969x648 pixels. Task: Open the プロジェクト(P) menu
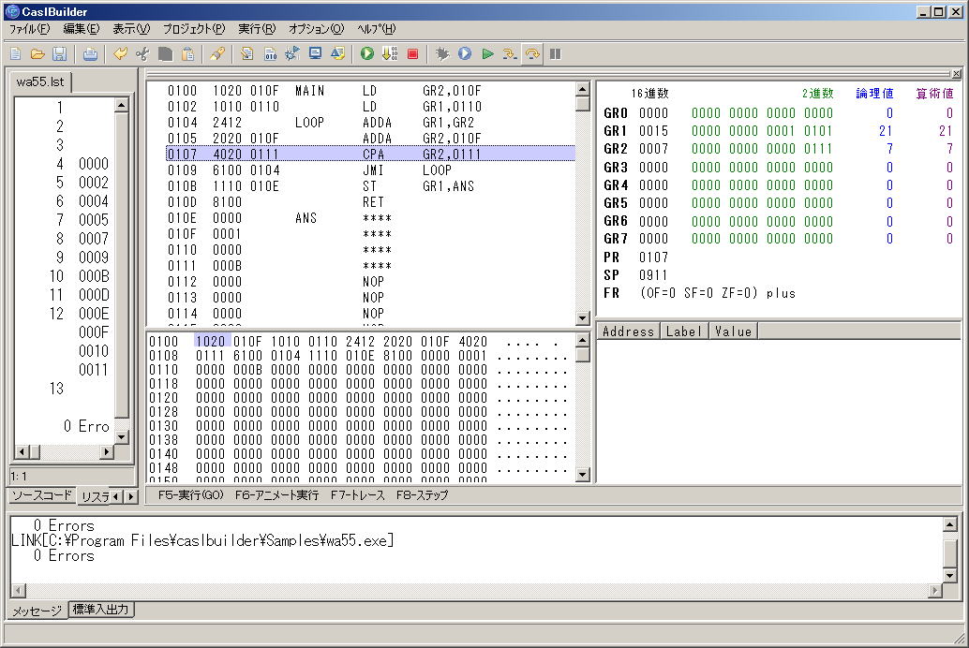pyautogui.click(x=193, y=29)
